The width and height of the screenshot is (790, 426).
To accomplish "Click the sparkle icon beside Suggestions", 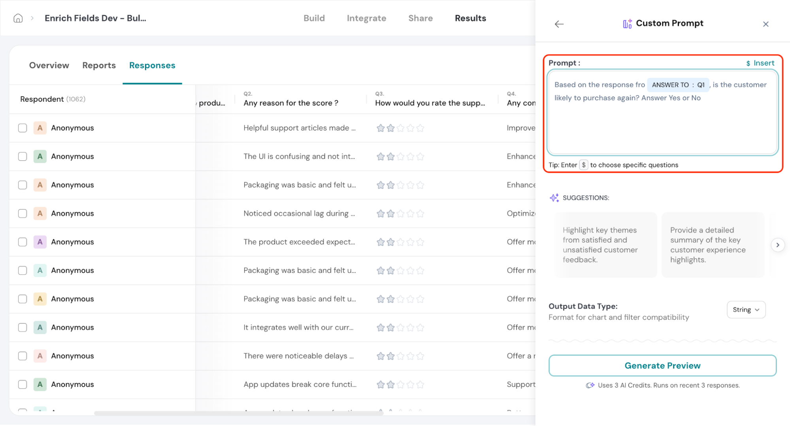I will [x=554, y=198].
